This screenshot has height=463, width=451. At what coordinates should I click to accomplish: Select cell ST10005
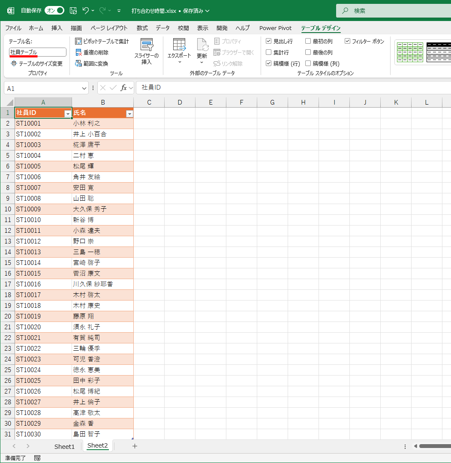[43, 166]
